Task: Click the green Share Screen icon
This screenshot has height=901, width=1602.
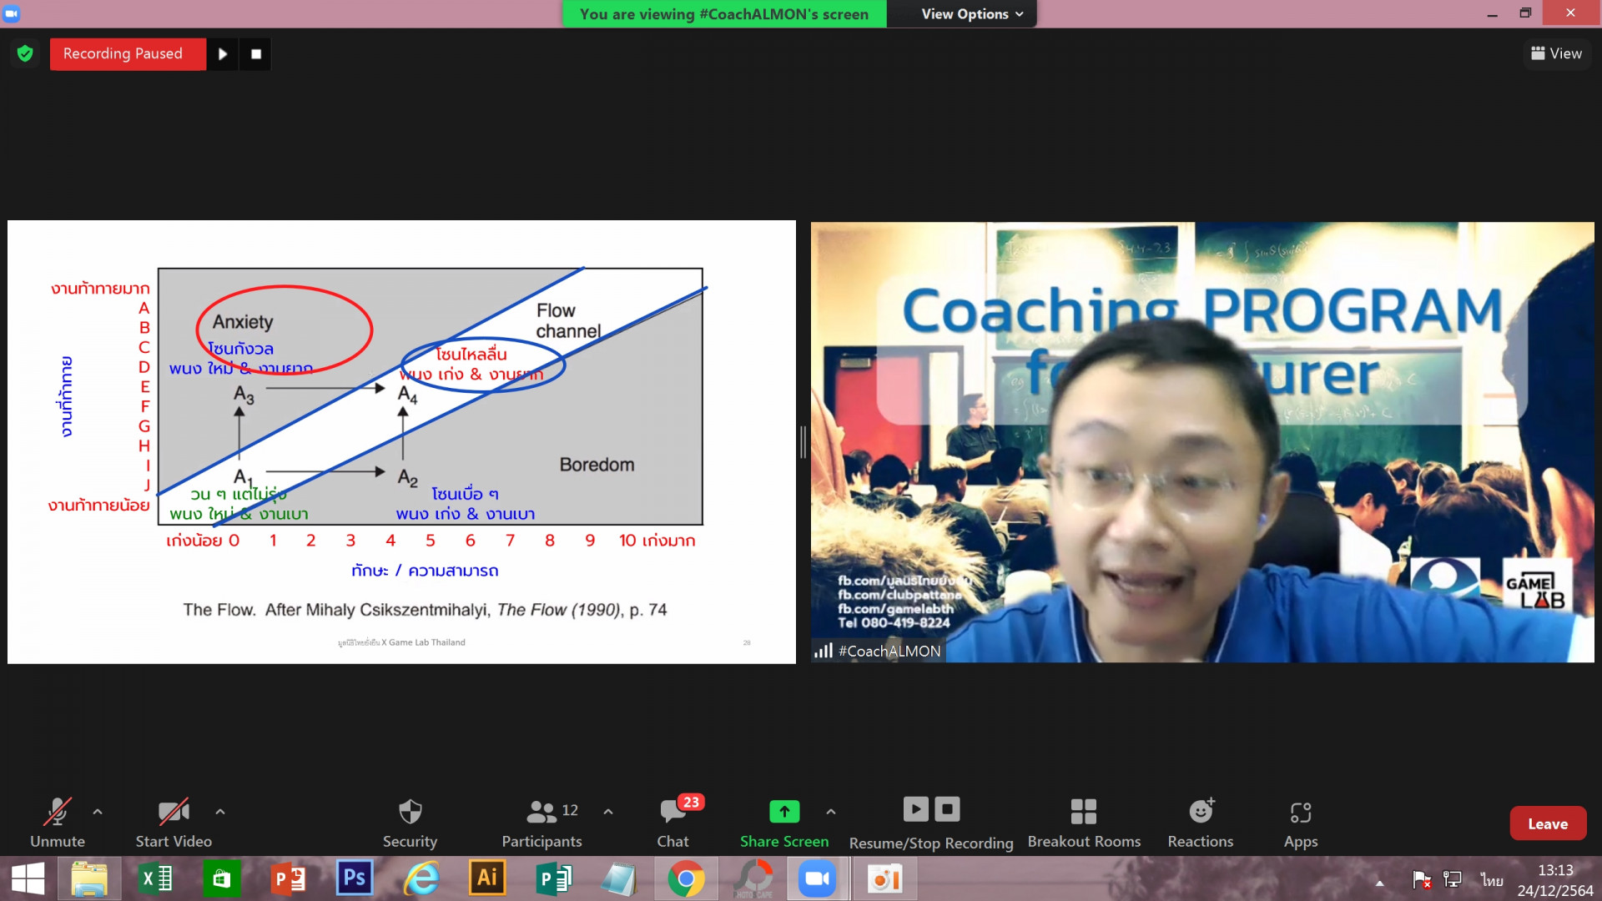Action: pyautogui.click(x=783, y=812)
